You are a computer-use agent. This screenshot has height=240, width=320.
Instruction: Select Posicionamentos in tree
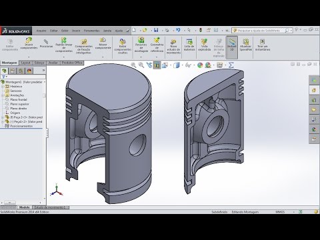click(19, 126)
